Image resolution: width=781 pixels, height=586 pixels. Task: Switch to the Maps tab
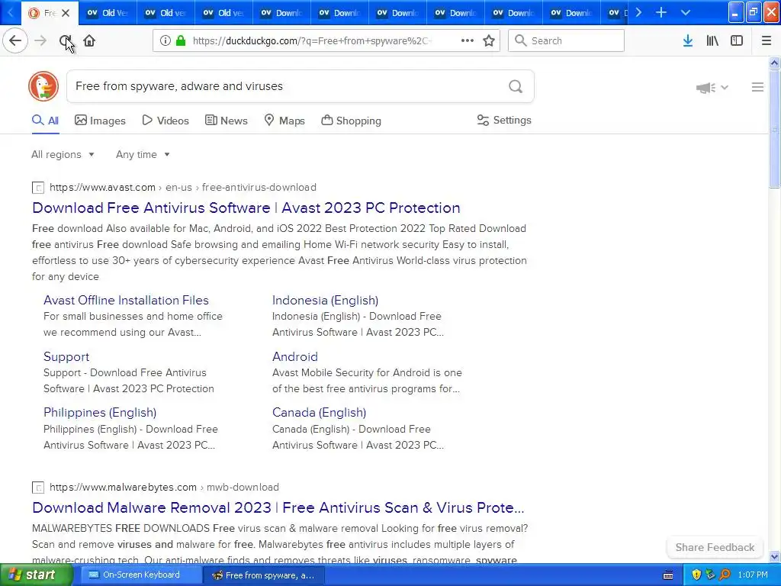pos(284,121)
